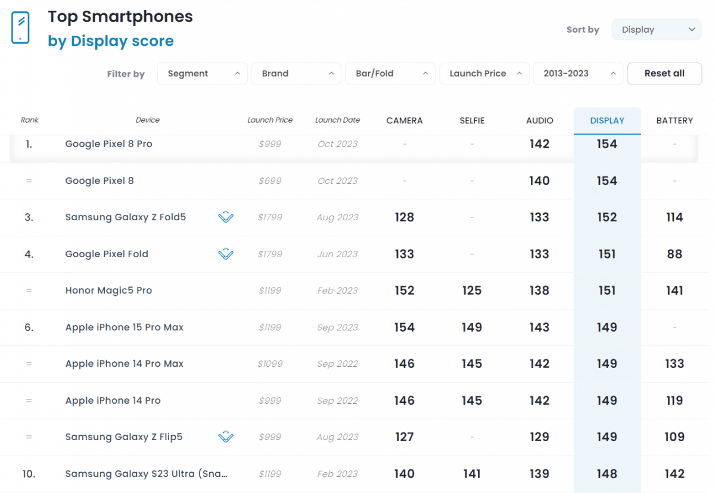Select the SELFIE column header
The image size is (715, 493).
coord(472,121)
